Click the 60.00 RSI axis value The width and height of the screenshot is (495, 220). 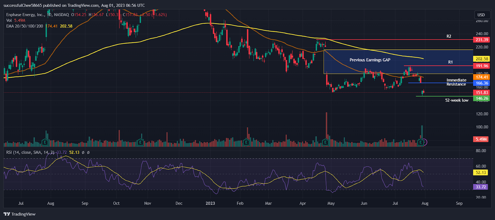[481, 166]
